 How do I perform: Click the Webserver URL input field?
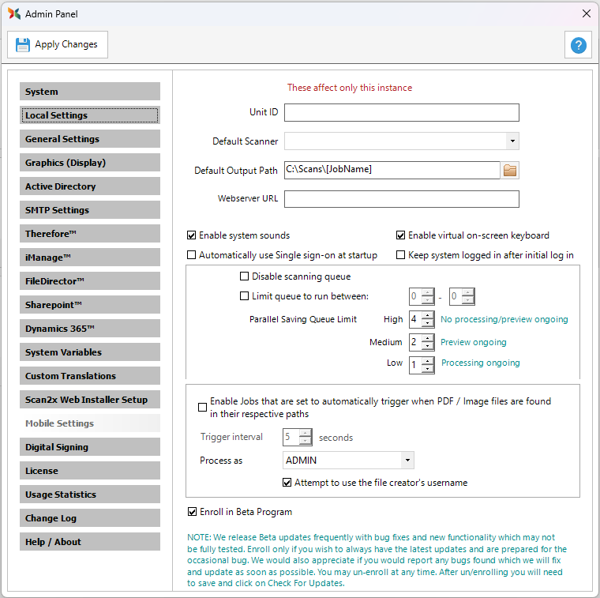pos(401,199)
